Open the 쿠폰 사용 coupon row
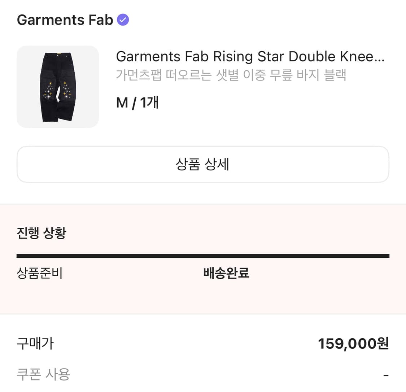Image resolution: width=406 pixels, height=392 pixels. pyautogui.click(x=43, y=375)
